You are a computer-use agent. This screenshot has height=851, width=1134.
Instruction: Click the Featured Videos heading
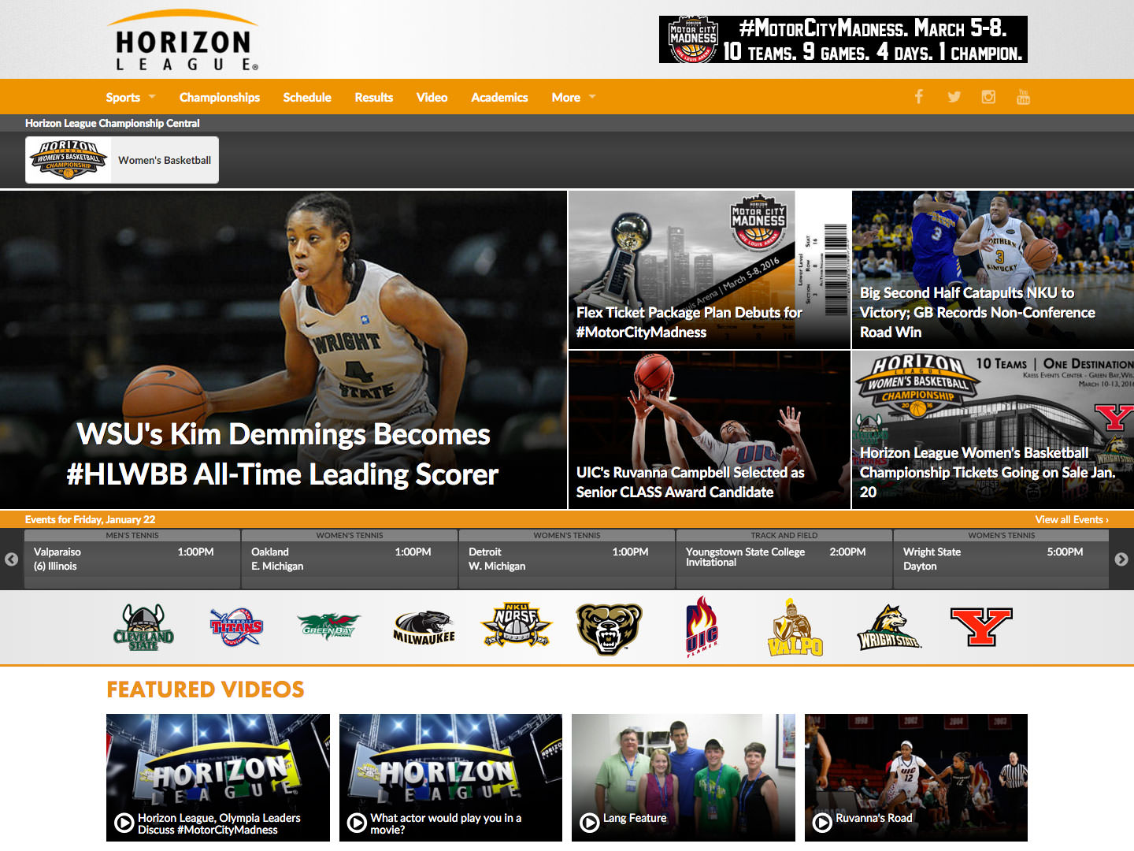click(206, 689)
